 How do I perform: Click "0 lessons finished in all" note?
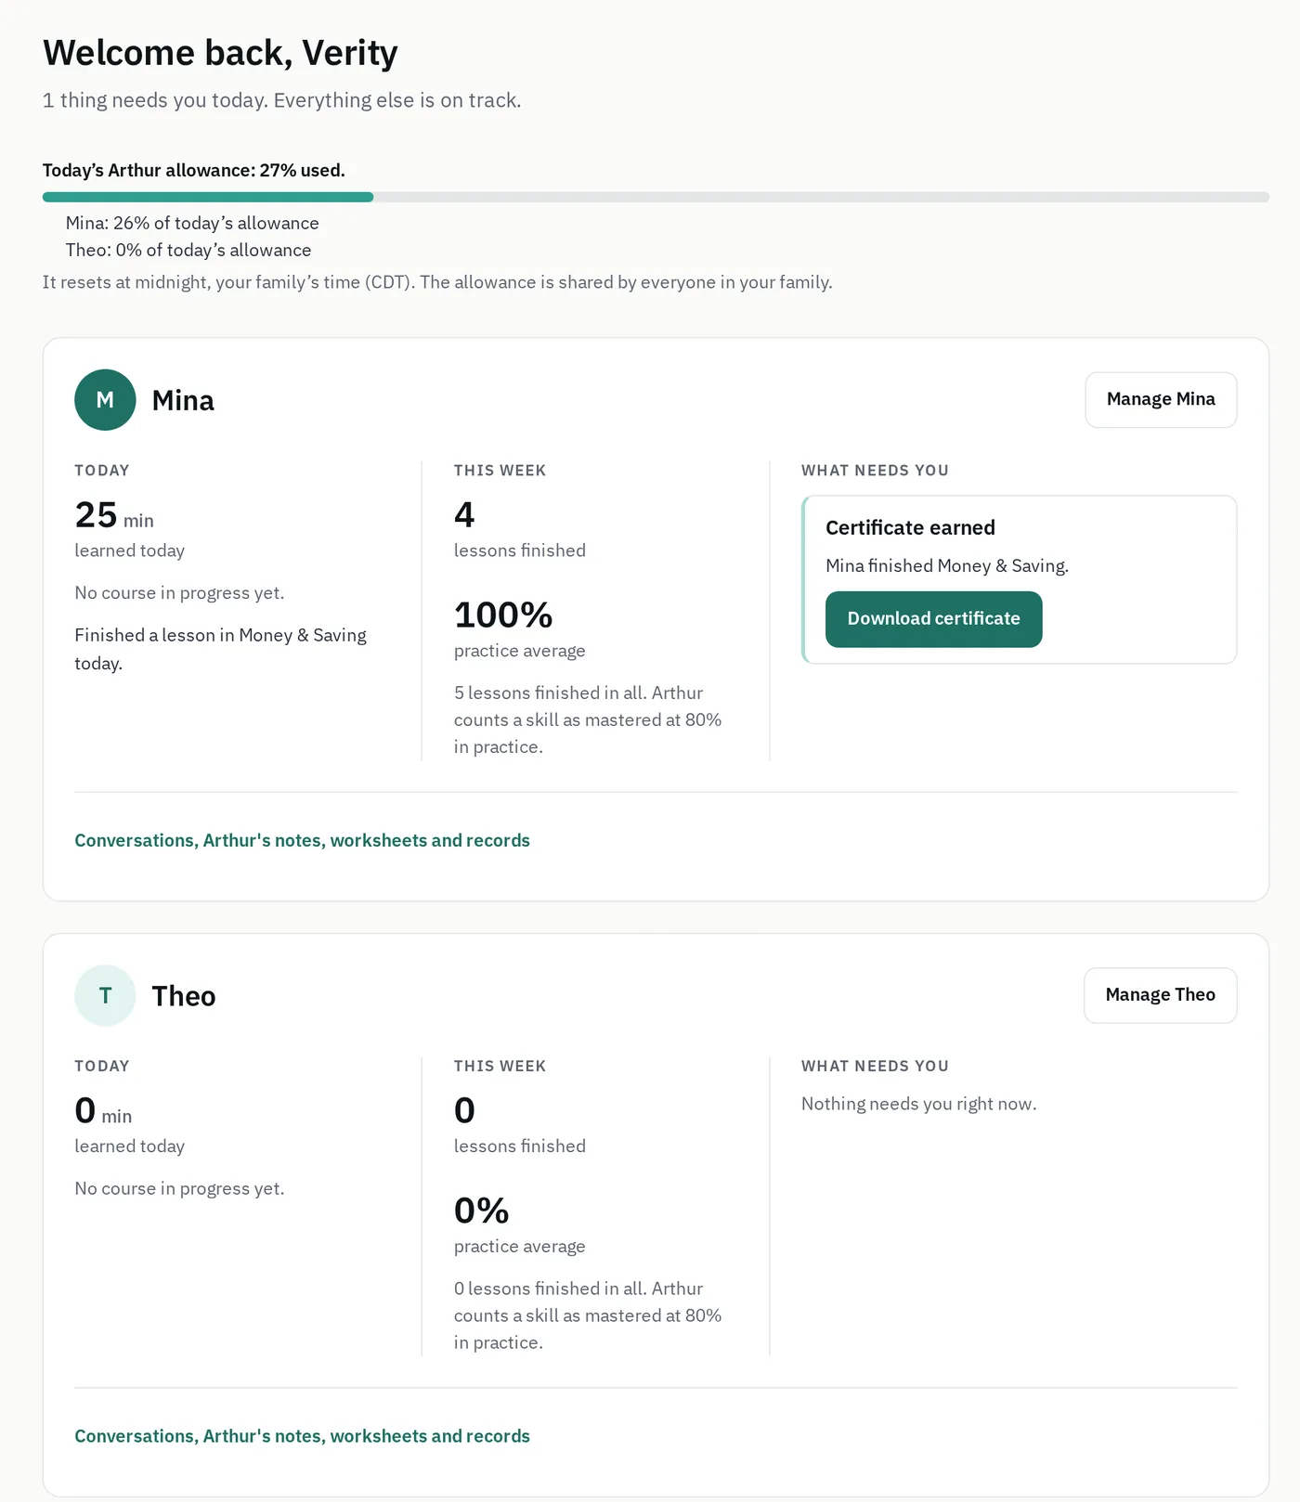tap(588, 1316)
